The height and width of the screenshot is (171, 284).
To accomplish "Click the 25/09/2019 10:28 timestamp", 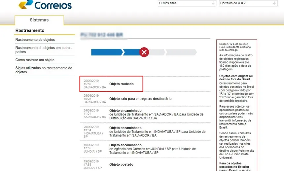I will pyautogui.click(x=95, y=99).
